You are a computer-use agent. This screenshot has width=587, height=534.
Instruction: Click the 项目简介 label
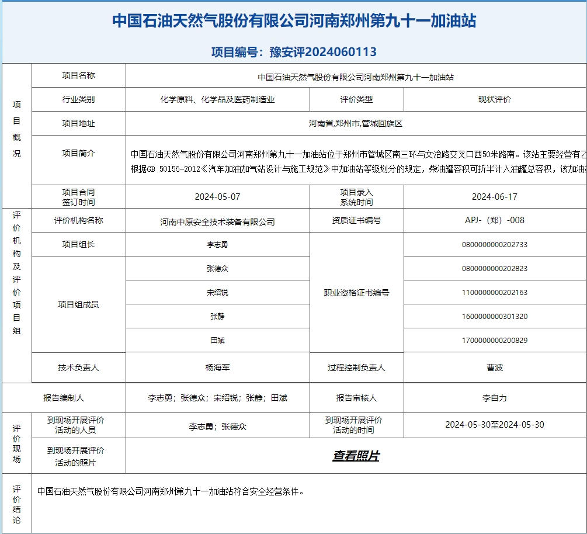click(x=79, y=153)
